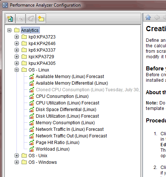The height and width of the screenshot is (177, 166).
Task: Collapse the OS - Linux folder
Action: [16, 70]
